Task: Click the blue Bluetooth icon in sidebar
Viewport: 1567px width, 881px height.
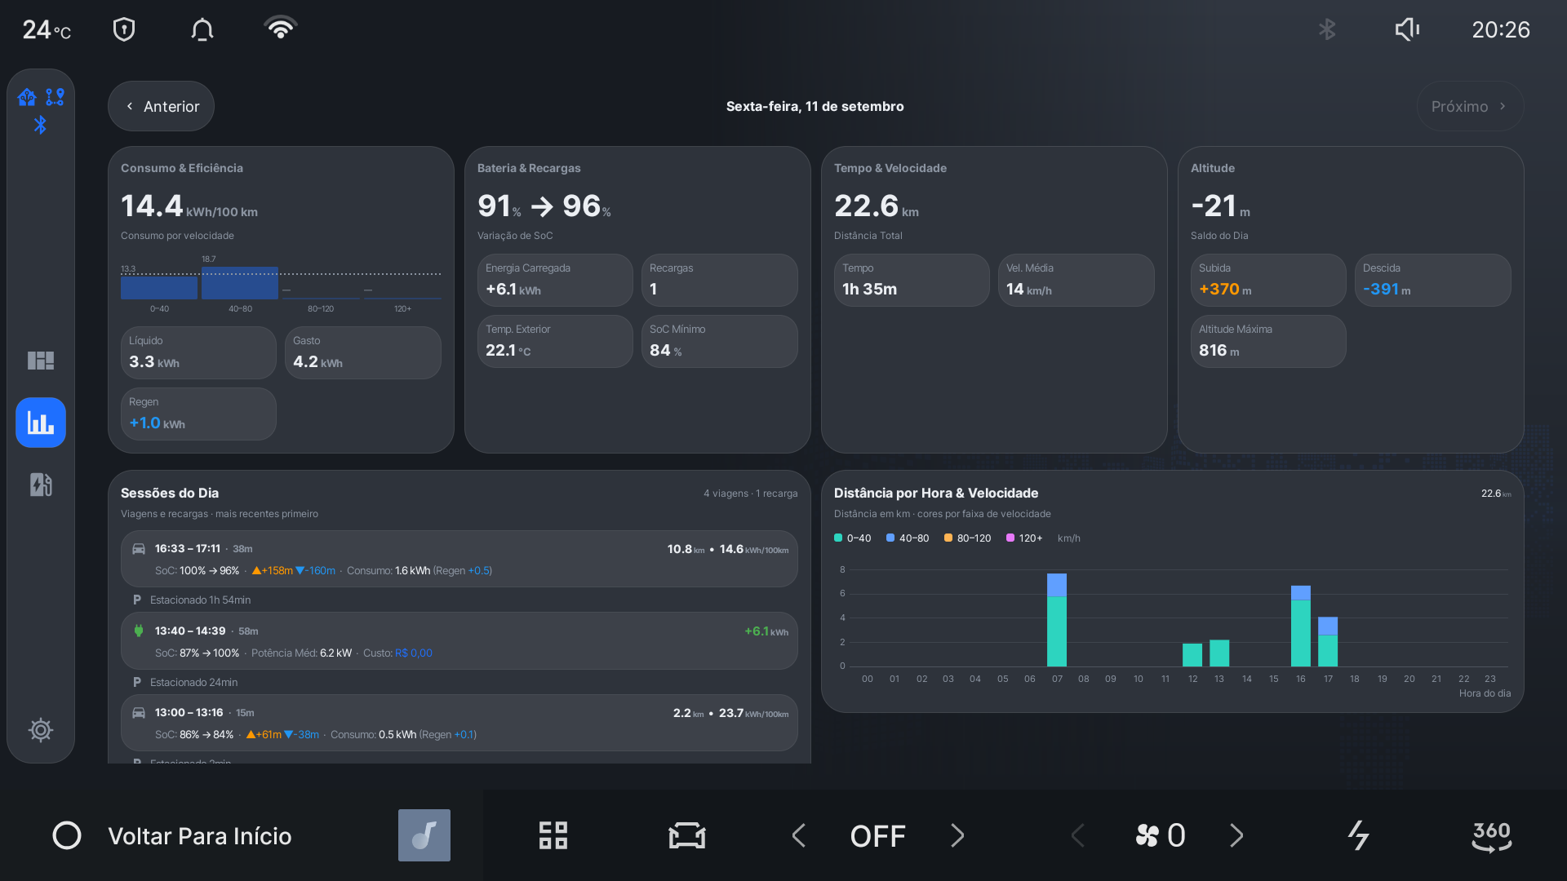Action: click(40, 125)
